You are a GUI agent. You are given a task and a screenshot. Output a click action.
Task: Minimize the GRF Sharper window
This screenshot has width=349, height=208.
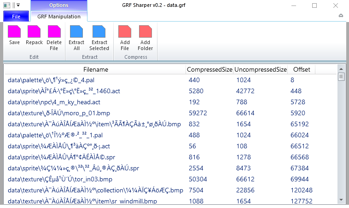pos(294,6)
